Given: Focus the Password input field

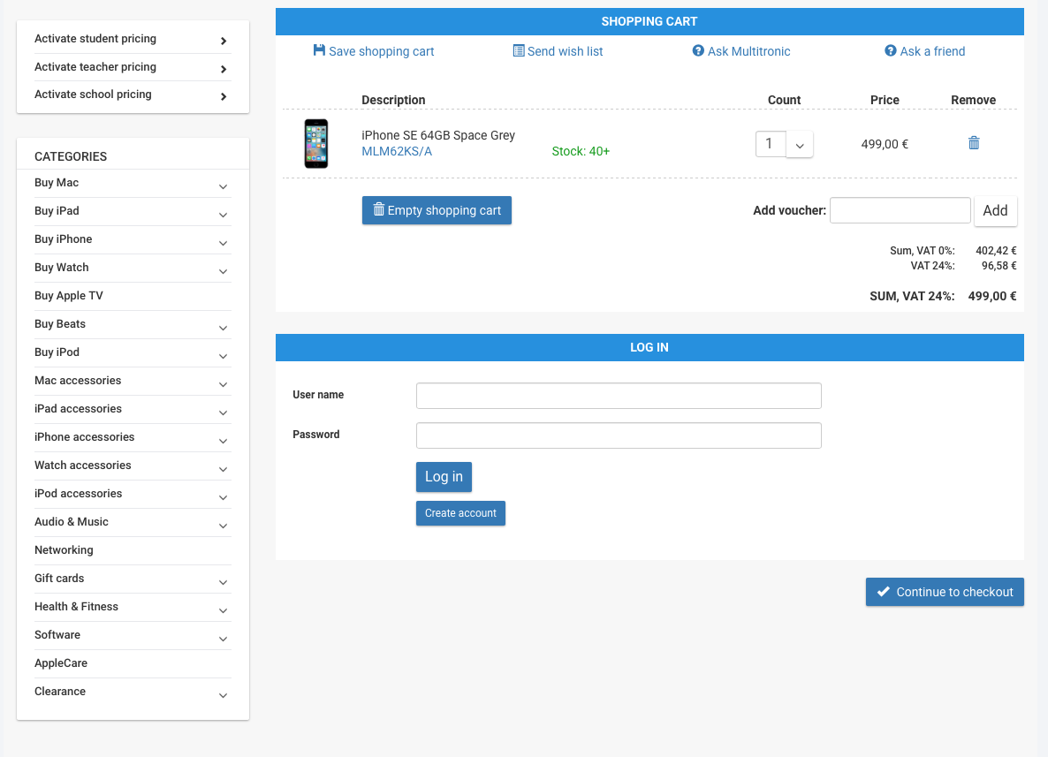Looking at the screenshot, I should click(619, 435).
